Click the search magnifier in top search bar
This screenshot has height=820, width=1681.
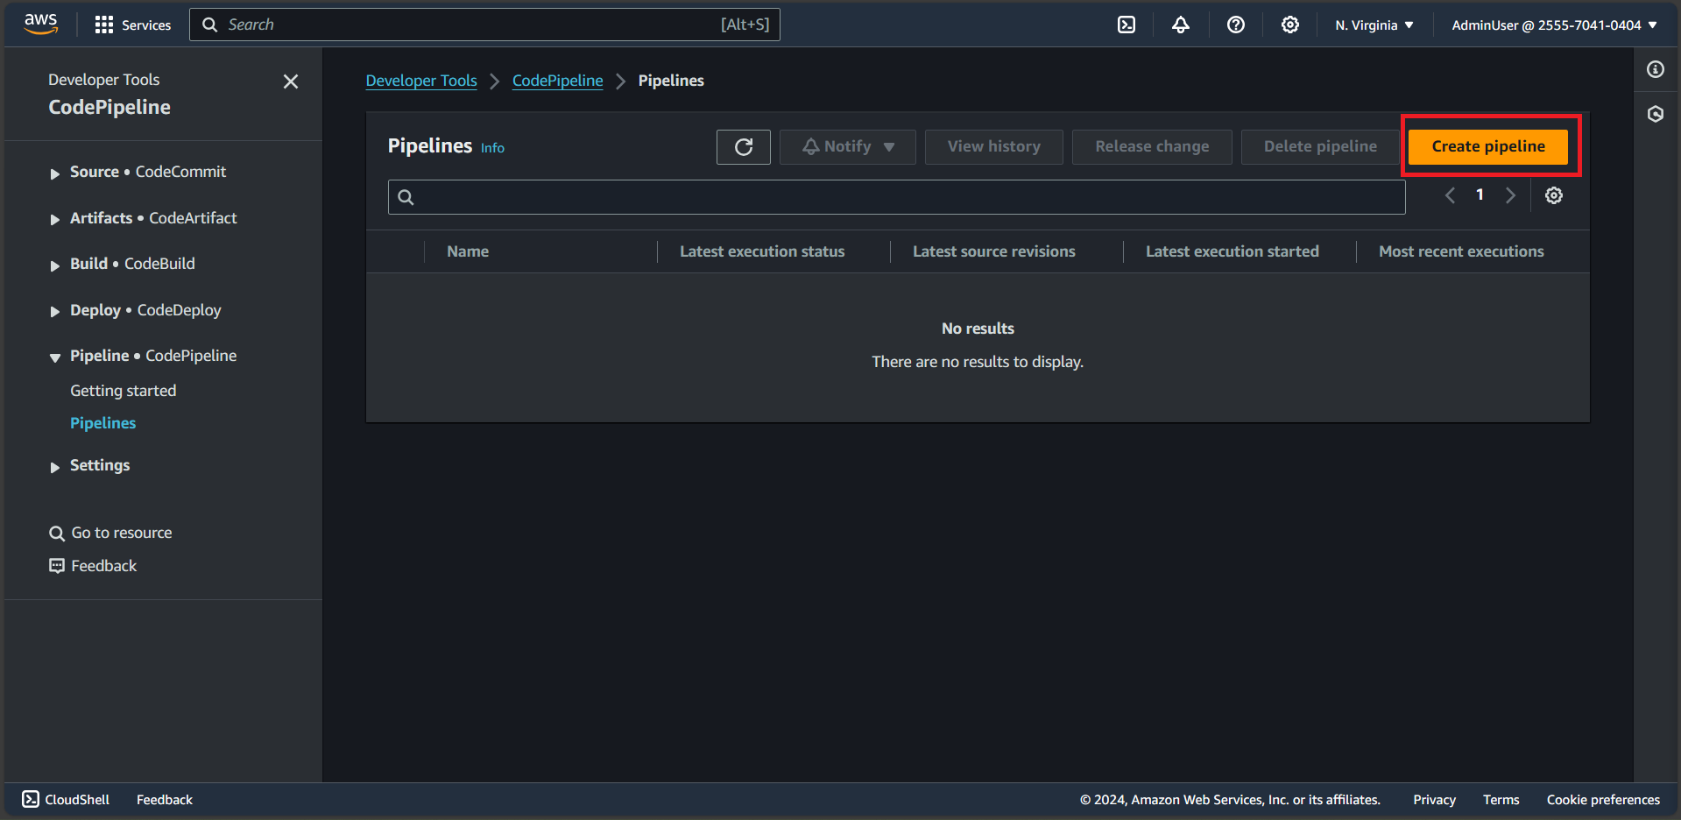(210, 25)
